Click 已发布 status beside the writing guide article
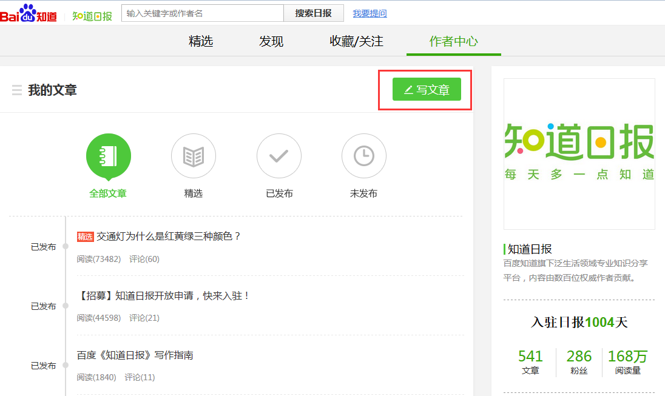This screenshot has height=396, width=665. click(x=43, y=366)
